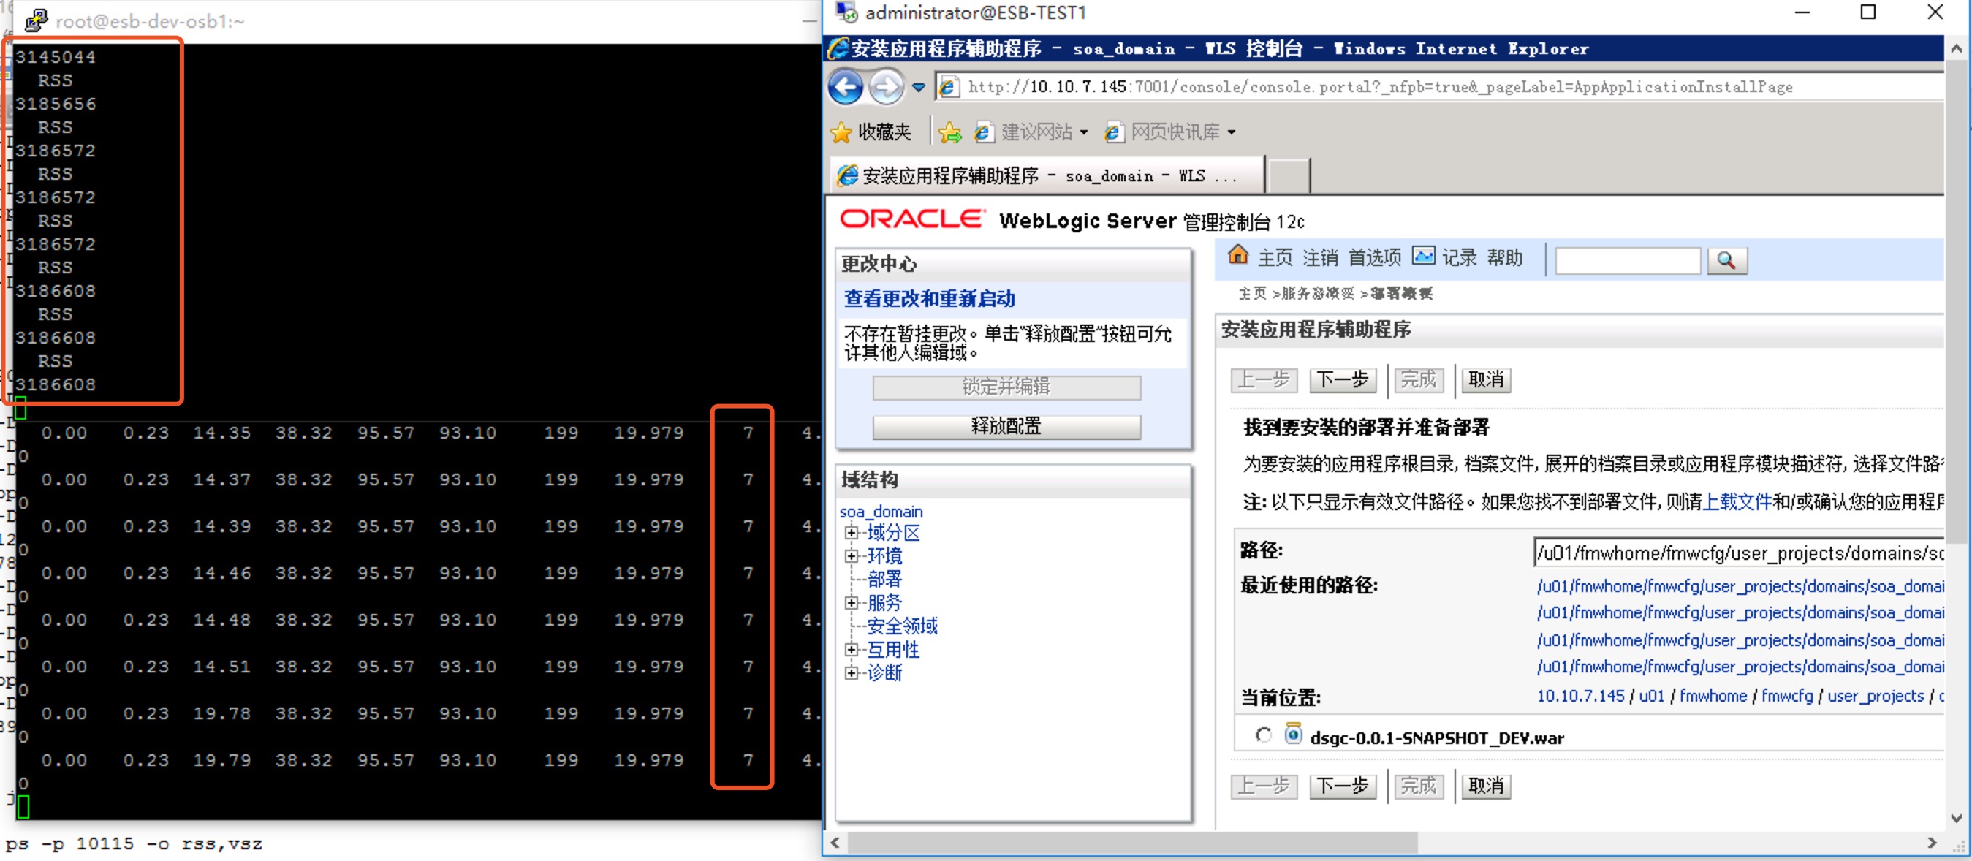Click fmwhome in current location breadcrumb
The image size is (1972, 861).
(1713, 697)
